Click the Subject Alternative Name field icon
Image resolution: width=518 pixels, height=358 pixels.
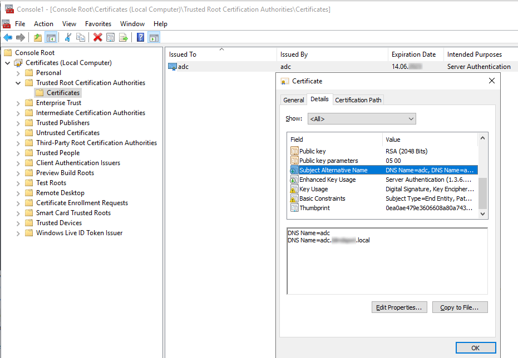click(294, 170)
